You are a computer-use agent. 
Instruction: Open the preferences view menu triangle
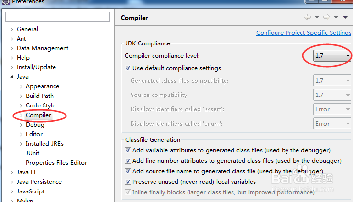[345, 18]
